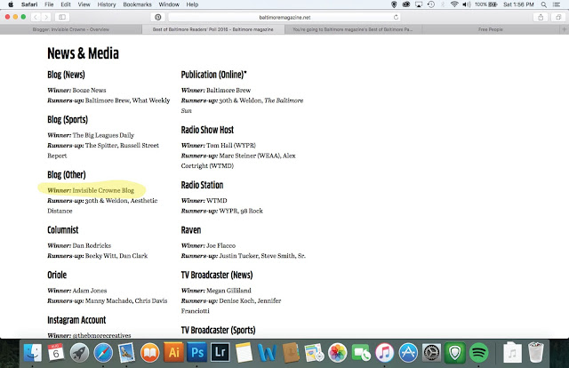569x368 pixels.
Task: Launch Adobe Lightroom from the dock
Action: [220, 352]
